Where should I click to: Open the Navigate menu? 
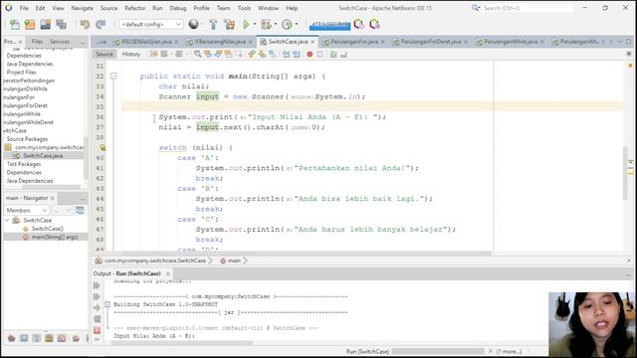click(x=82, y=8)
